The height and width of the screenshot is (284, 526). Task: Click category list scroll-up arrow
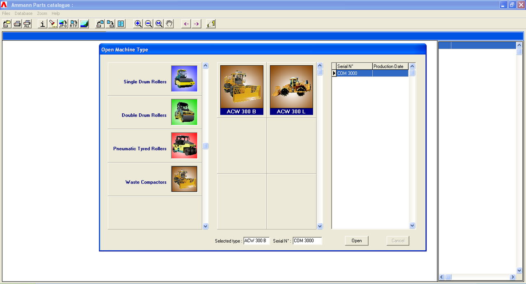point(205,66)
